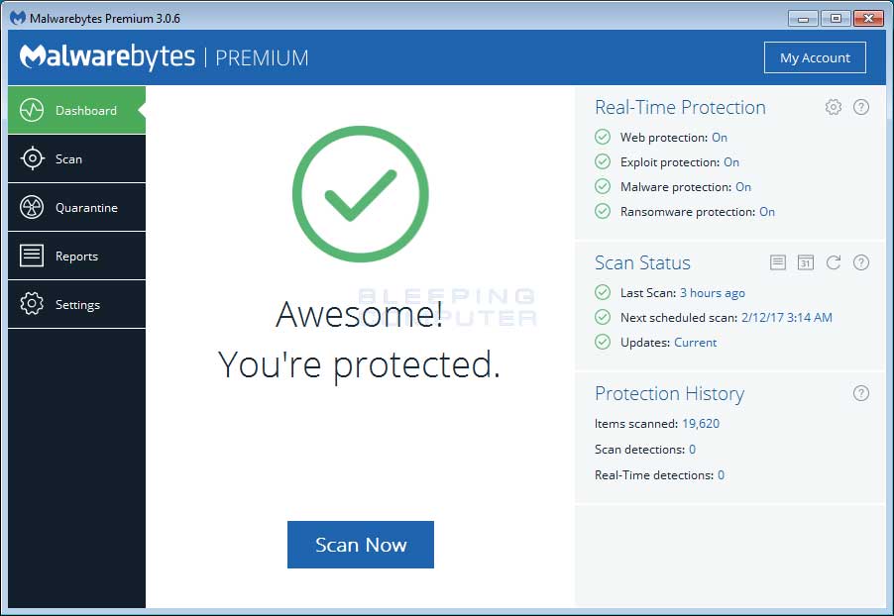Open My Account
Viewport: 894px width, 616px height.
(x=815, y=56)
